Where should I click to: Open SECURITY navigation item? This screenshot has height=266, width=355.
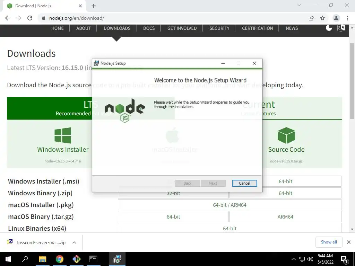(x=219, y=28)
